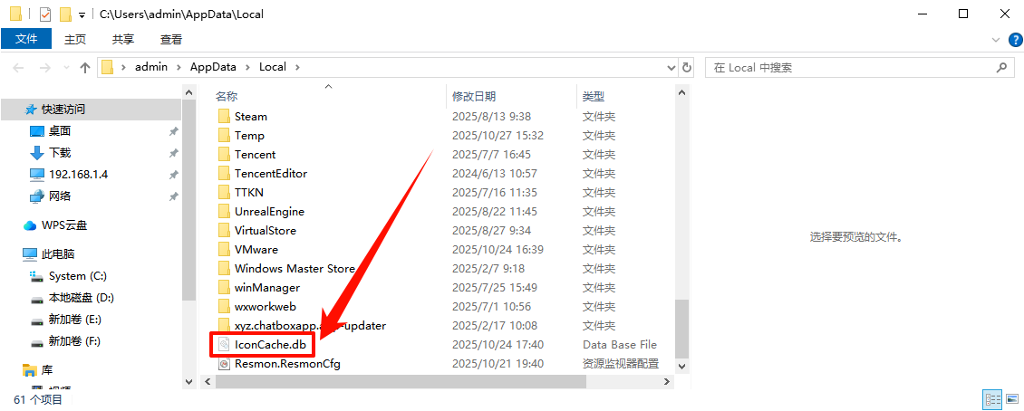Open the Help question mark icon

(x=1015, y=40)
